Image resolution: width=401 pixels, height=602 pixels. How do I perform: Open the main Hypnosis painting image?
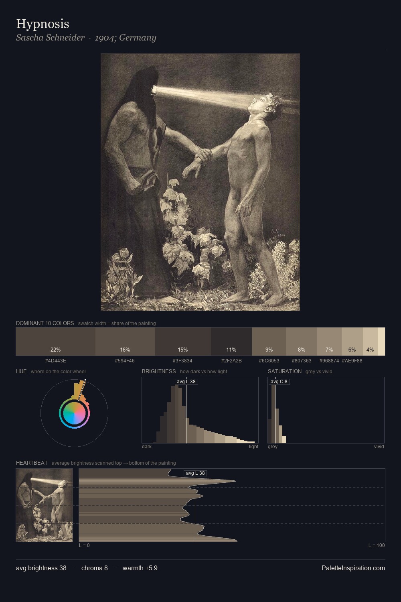pyautogui.click(x=200, y=182)
